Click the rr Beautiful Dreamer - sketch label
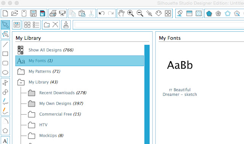The width and height of the screenshot is (244, 144). 180,92
